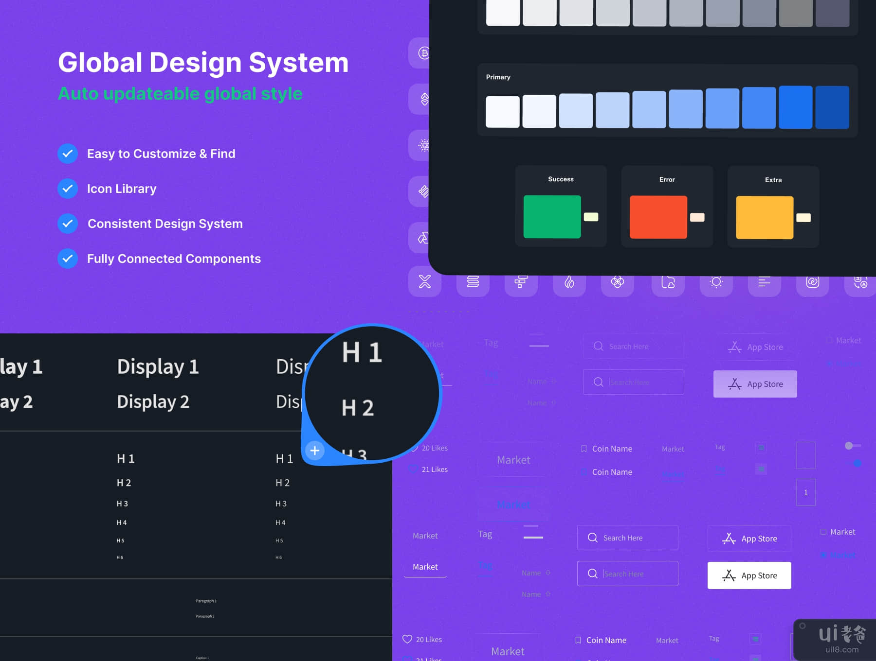876x661 pixels.
Task: Click the bookmark icon next to Coin Name
Action: pos(584,449)
